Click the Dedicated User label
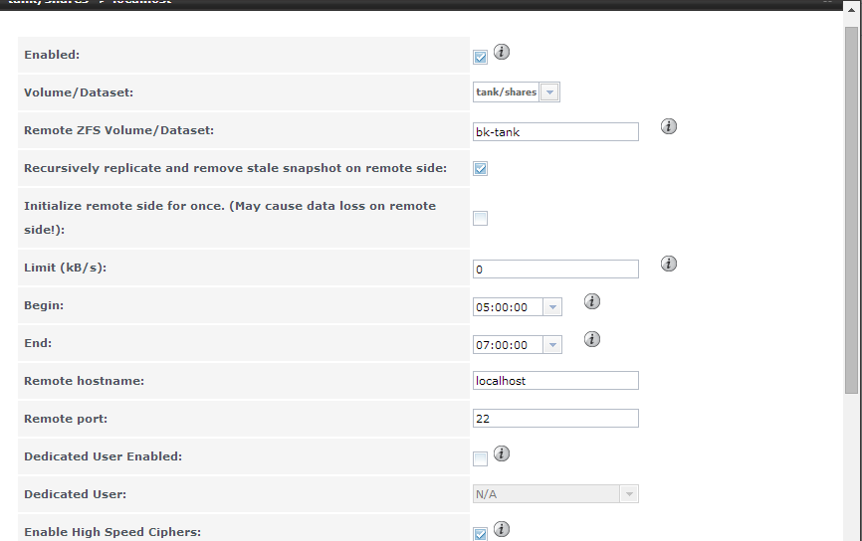This screenshot has width=862, height=541. point(76,494)
